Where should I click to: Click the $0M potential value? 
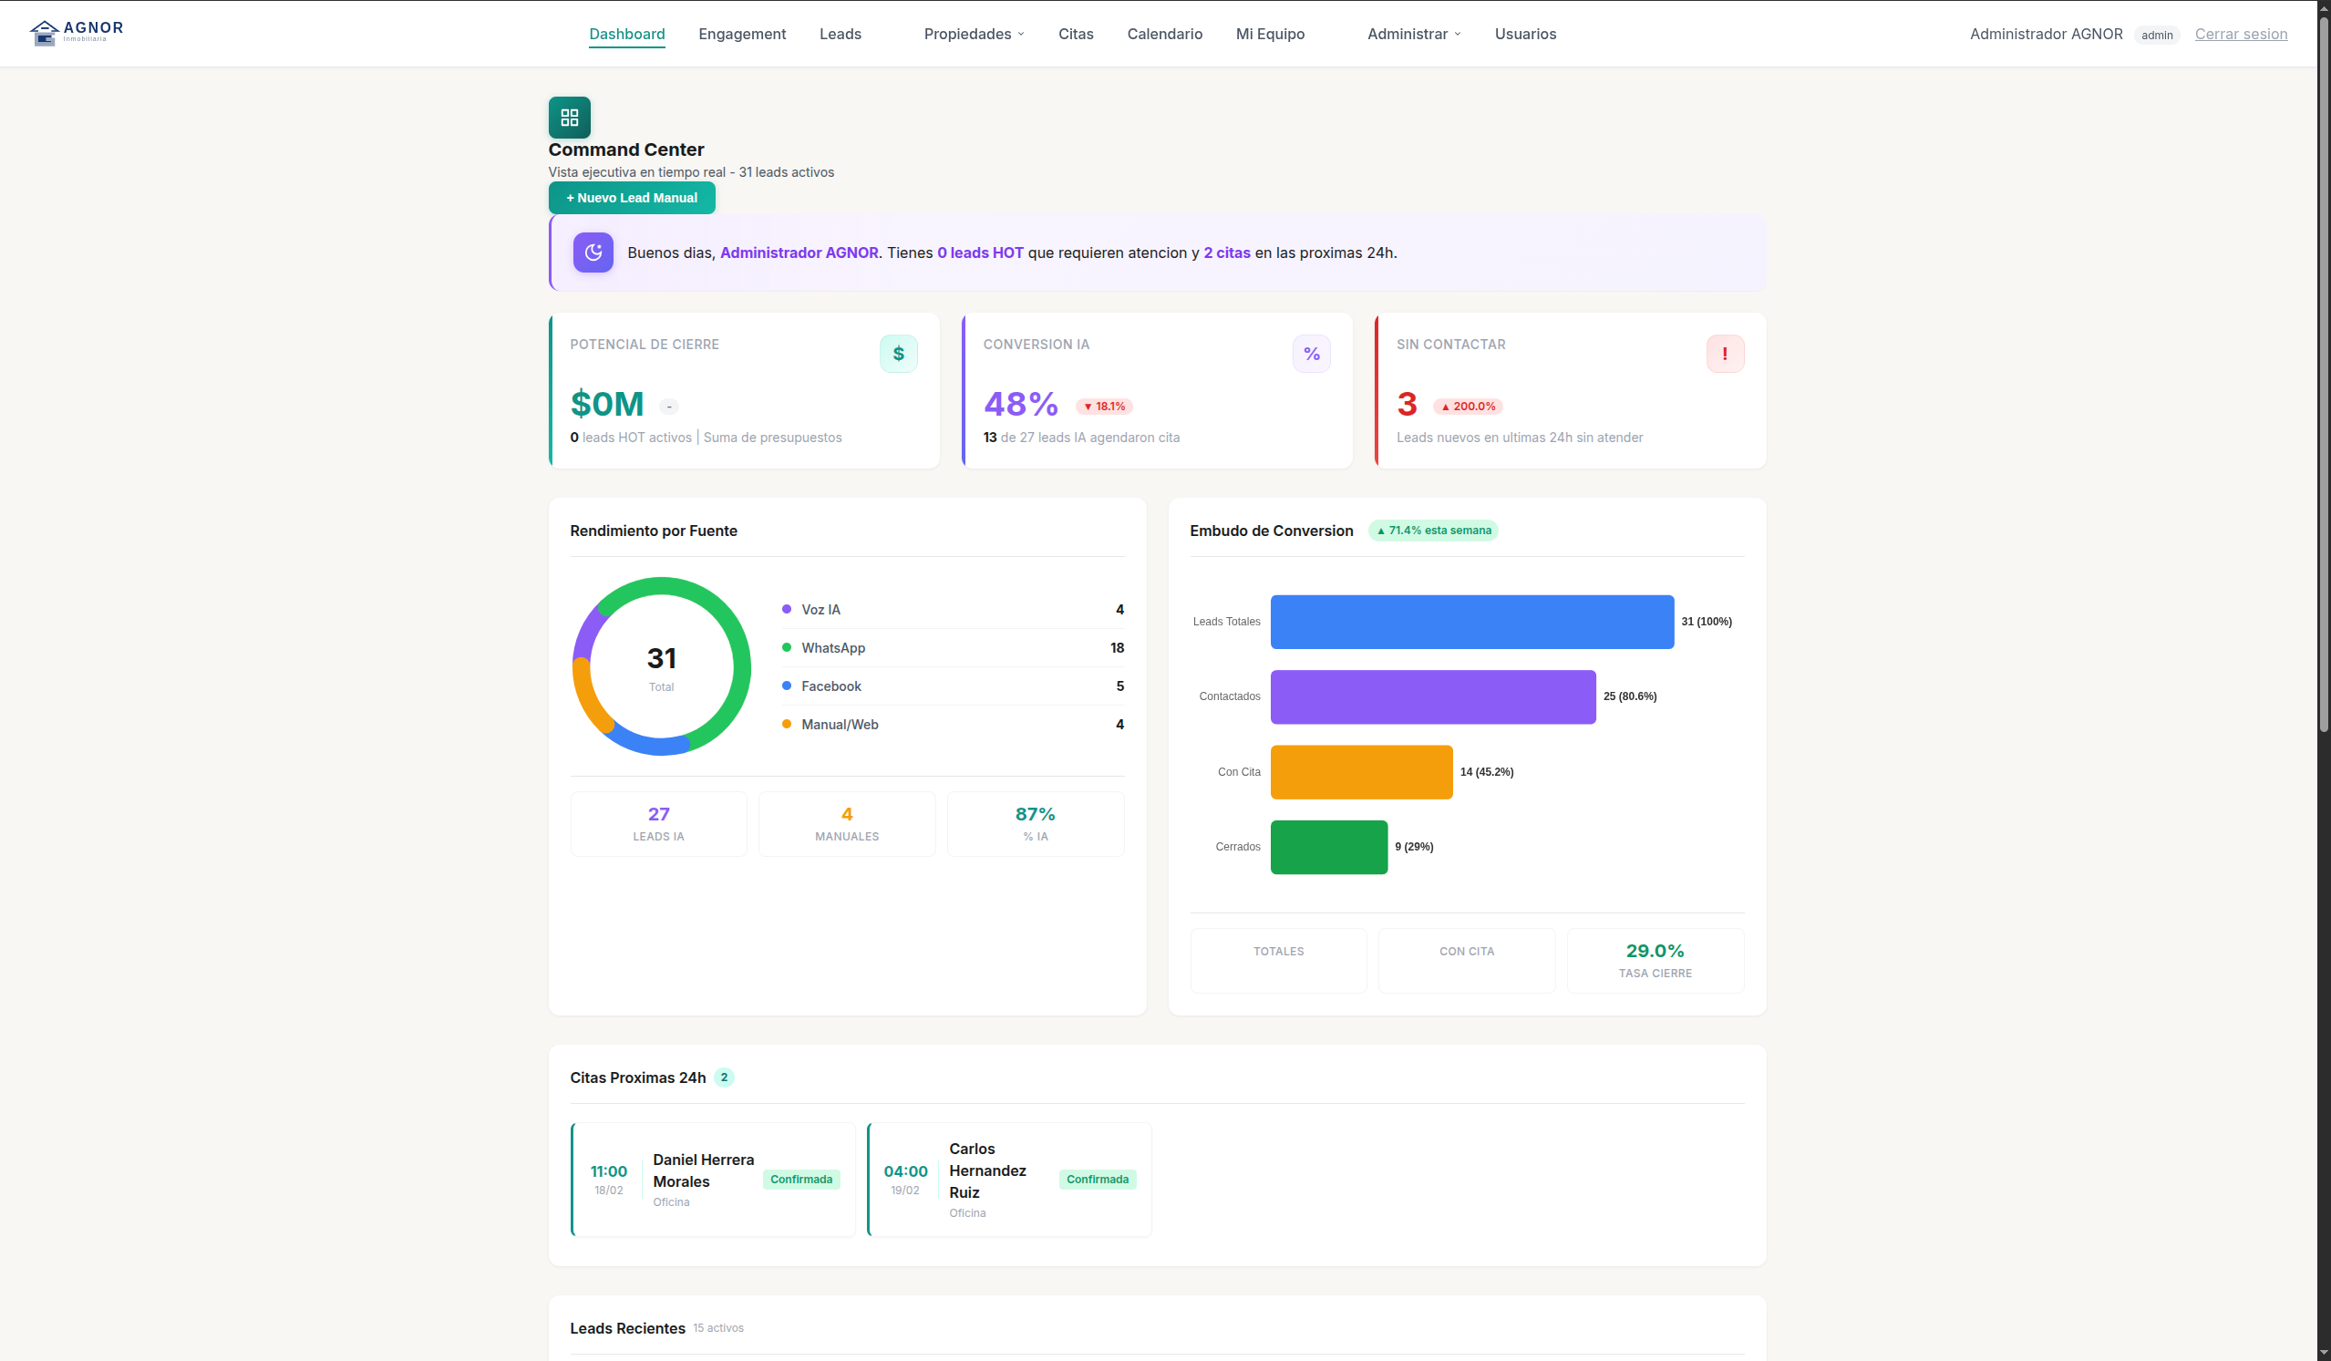[607, 405]
